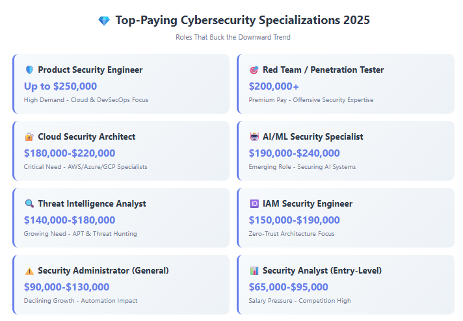Image resolution: width=463 pixels, height=321 pixels.
Task: Click the target icon for Red Team
Action: coord(254,70)
